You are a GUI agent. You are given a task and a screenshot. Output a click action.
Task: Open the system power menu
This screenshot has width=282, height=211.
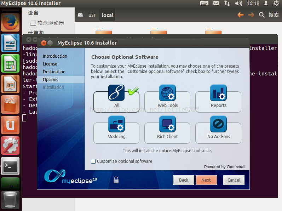(276, 3)
